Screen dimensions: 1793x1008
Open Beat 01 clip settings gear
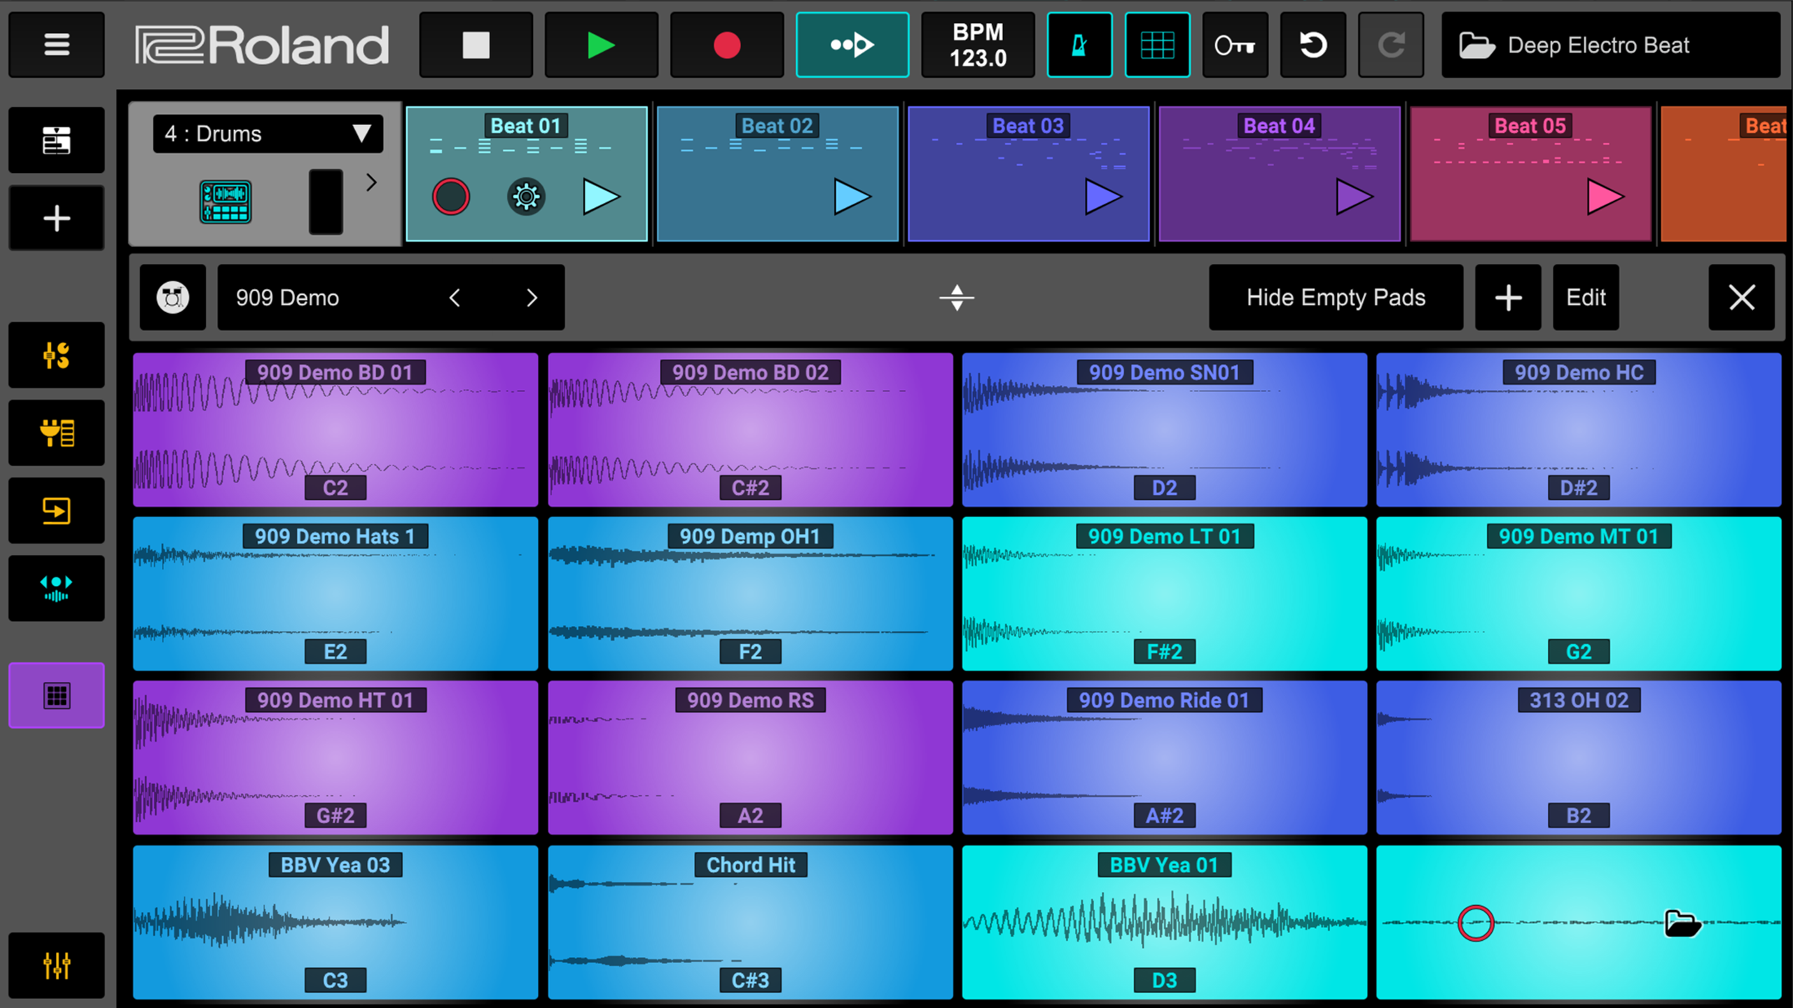click(x=526, y=197)
